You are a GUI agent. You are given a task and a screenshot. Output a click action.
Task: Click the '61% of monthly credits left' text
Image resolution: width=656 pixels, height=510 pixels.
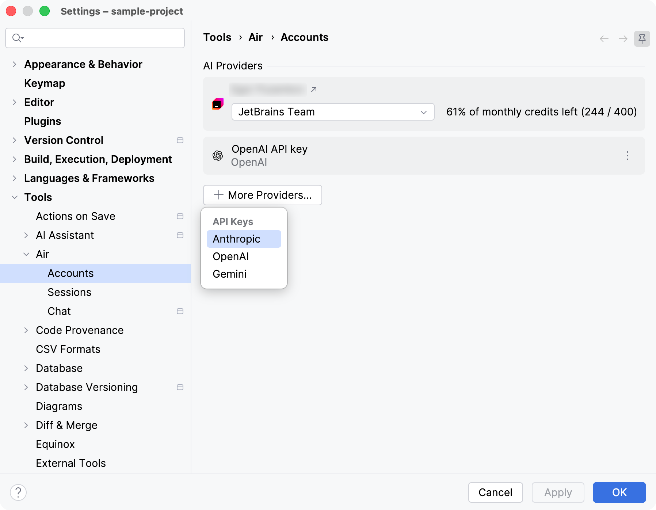coord(542,112)
